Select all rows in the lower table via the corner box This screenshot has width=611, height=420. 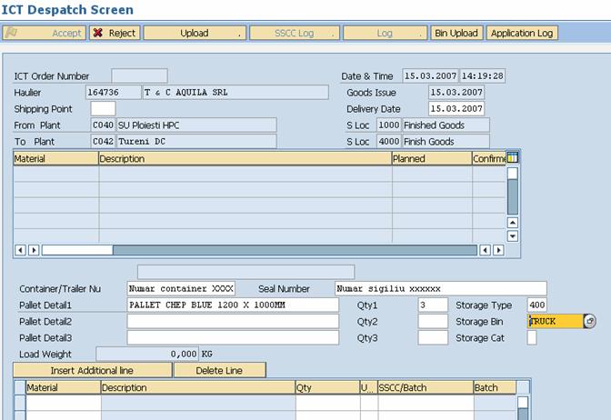pos(19,387)
